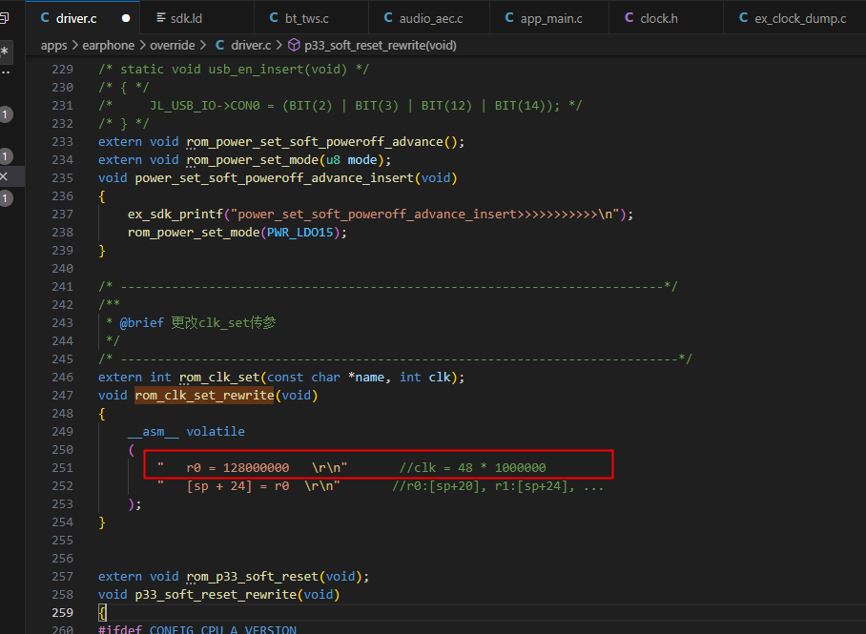The height and width of the screenshot is (634, 866).
Task: Open the ex_clock_dump.c tab
Action: [x=794, y=18]
